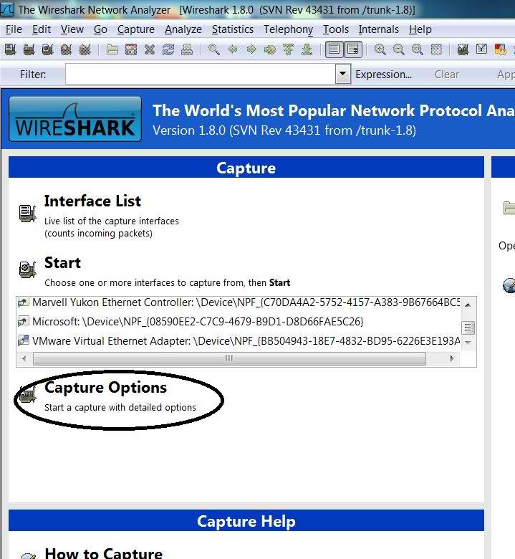Click the Expression... button
The width and height of the screenshot is (515, 559).
[x=383, y=74]
